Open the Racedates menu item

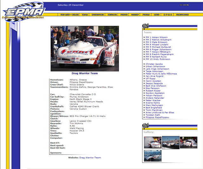[98, 15]
